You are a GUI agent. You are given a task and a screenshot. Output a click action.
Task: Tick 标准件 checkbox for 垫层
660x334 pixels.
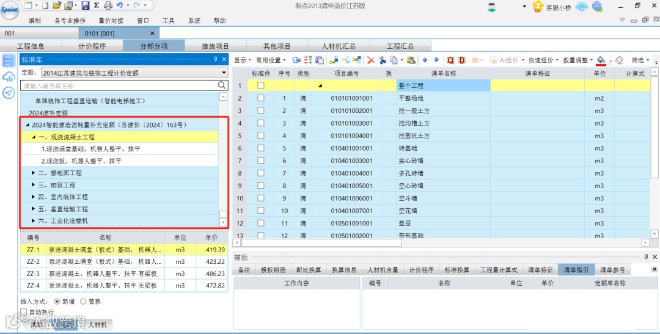261,223
